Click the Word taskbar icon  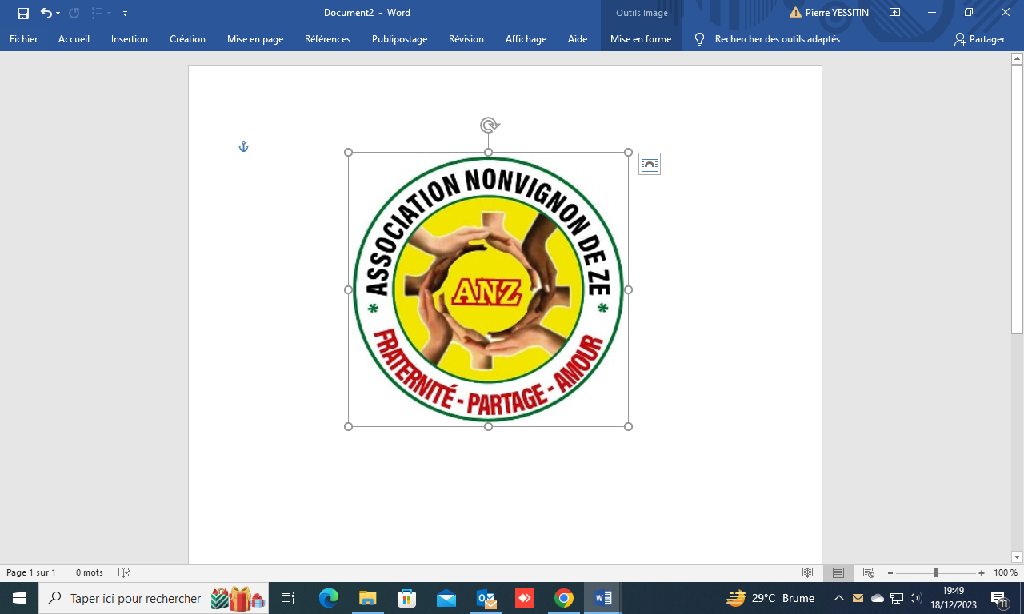[x=603, y=598]
